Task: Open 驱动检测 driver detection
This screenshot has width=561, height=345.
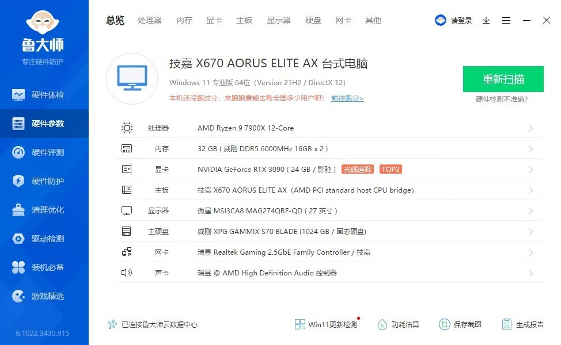Action: pos(44,239)
